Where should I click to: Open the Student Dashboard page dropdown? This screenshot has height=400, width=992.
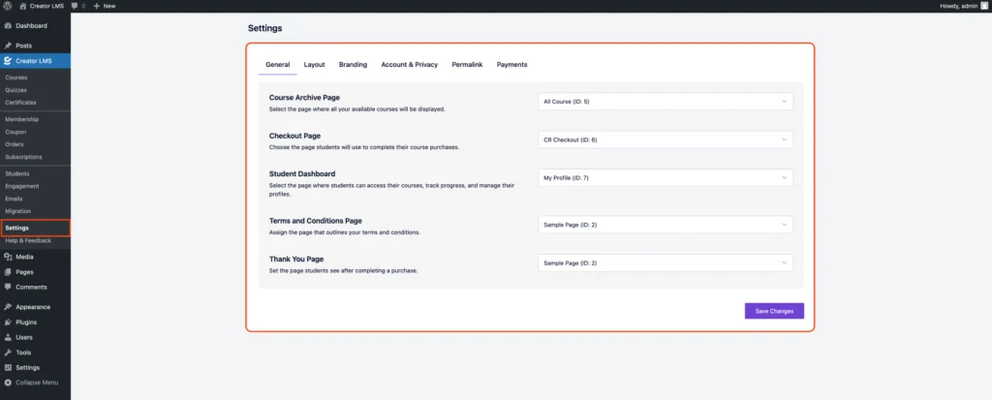[666, 178]
